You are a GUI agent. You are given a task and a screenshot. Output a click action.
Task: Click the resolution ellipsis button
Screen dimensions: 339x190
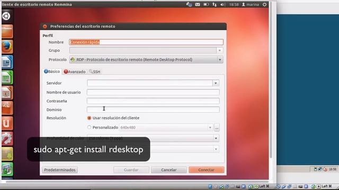point(217,127)
